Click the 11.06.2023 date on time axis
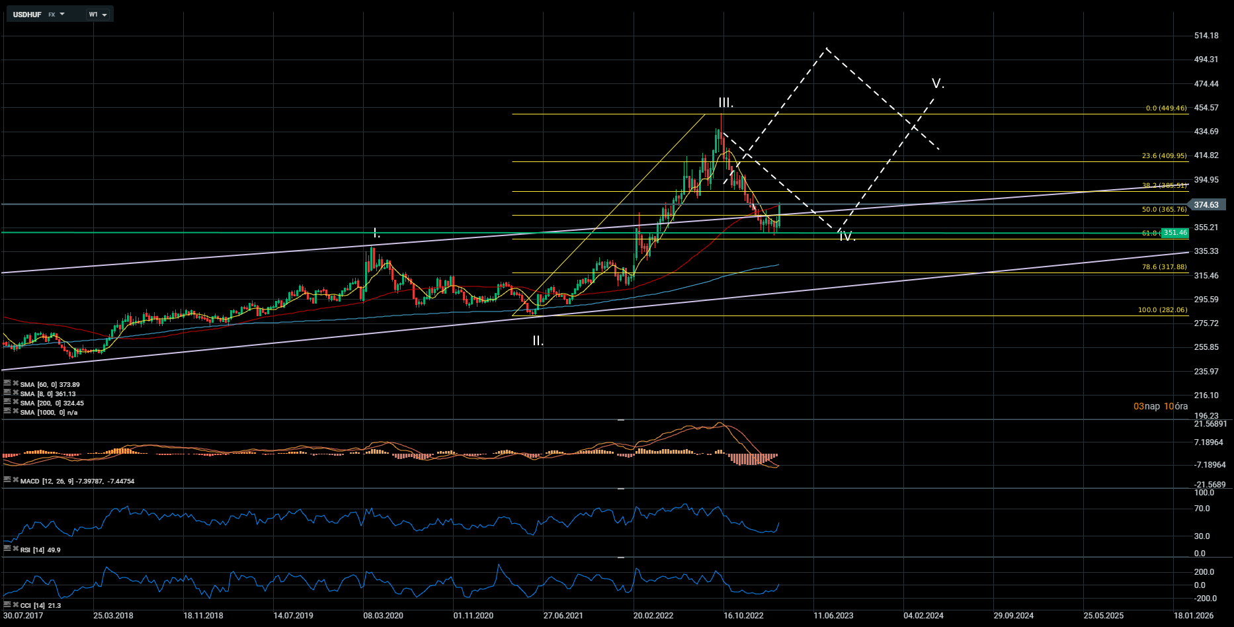1234x627 pixels. pos(833,616)
